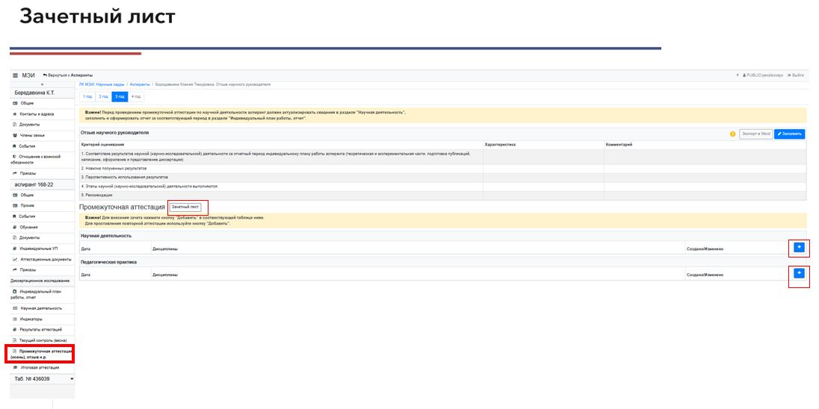The image size is (819, 409).
Task: Click the add button for Педагогическая практика
Action: click(x=799, y=274)
